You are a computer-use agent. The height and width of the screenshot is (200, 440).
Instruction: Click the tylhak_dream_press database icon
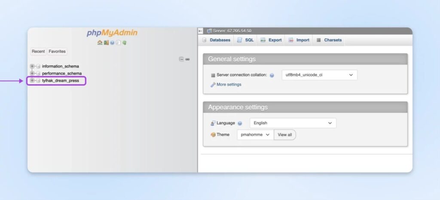[x=38, y=81]
